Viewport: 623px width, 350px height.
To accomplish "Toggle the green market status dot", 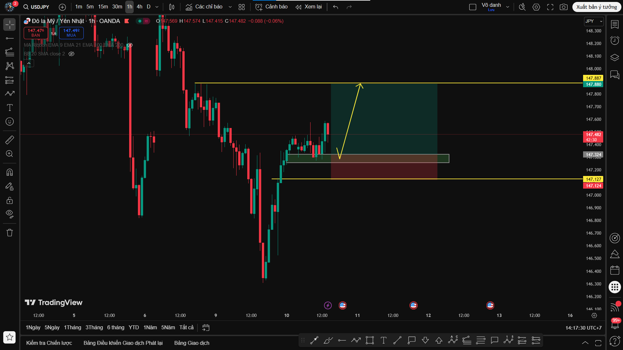I will tap(140, 21).
